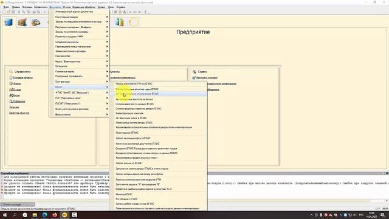This screenshot has width=389, height=219.
Task: Show hidden tray icons chevron
Action: click(x=311, y=215)
